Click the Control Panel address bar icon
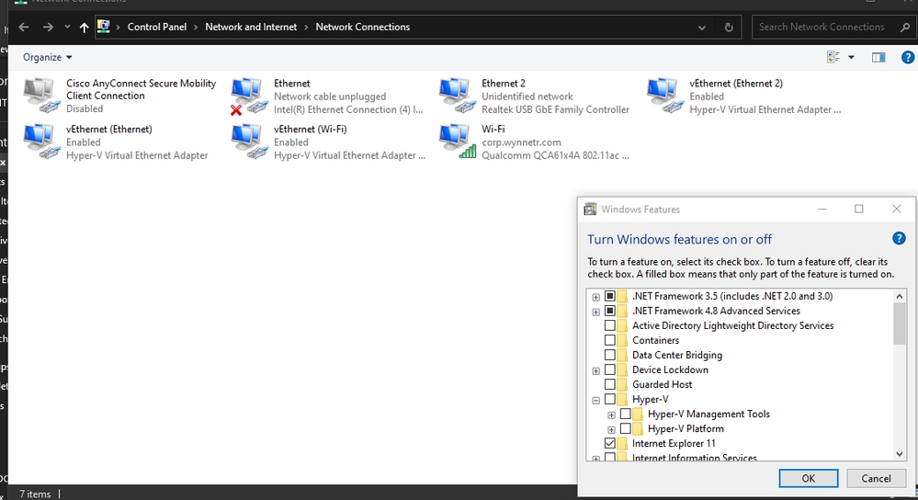The width and height of the screenshot is (918, 500). pos(104,27)
